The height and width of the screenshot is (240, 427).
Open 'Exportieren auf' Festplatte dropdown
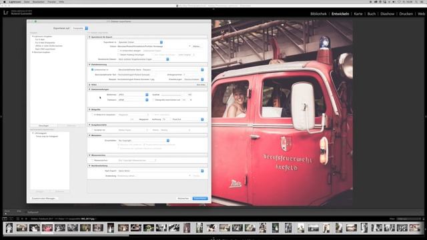pos(80,28)
